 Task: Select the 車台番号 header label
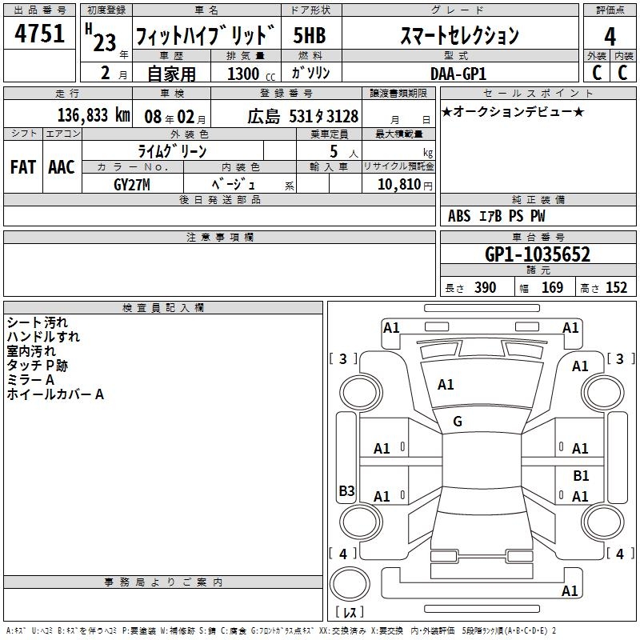coord(538,237)
